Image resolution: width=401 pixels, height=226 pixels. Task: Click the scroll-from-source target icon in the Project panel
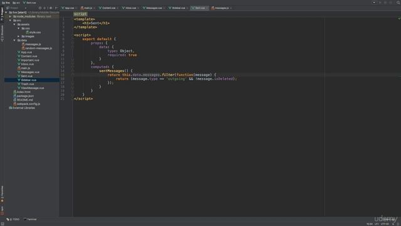coord(40,8)
